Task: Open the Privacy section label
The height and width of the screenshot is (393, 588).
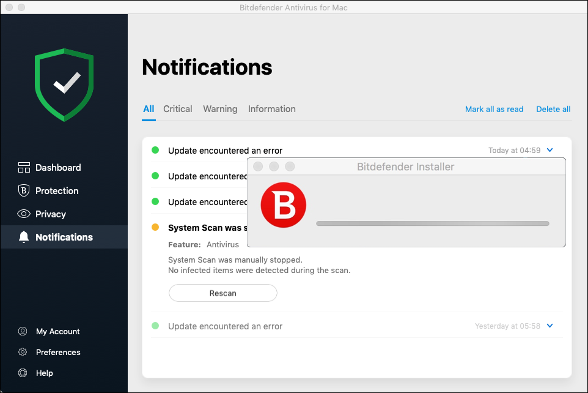Action: 51,214
